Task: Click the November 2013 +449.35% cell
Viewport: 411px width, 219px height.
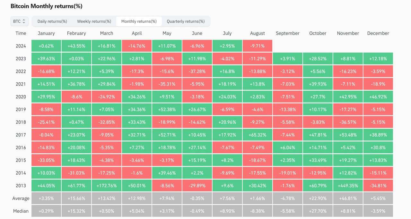Action: (348, 186)
